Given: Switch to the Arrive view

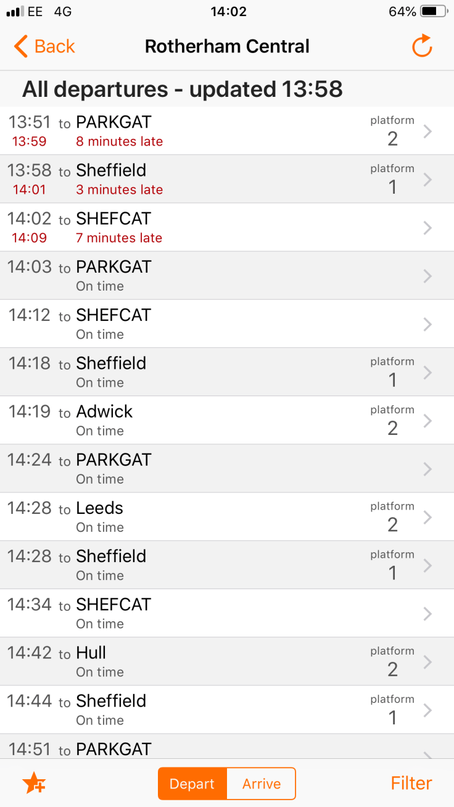Looking at the screenshot, I should 262,784.
